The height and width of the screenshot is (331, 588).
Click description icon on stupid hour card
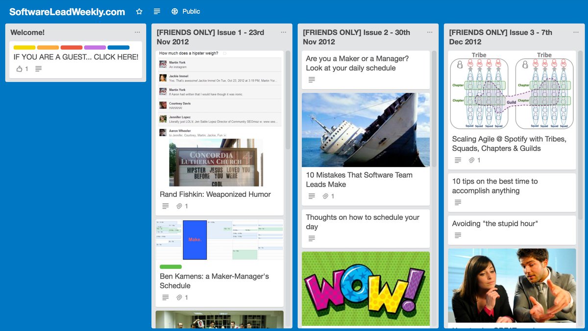pyautogui.click(x=458, y=236)
